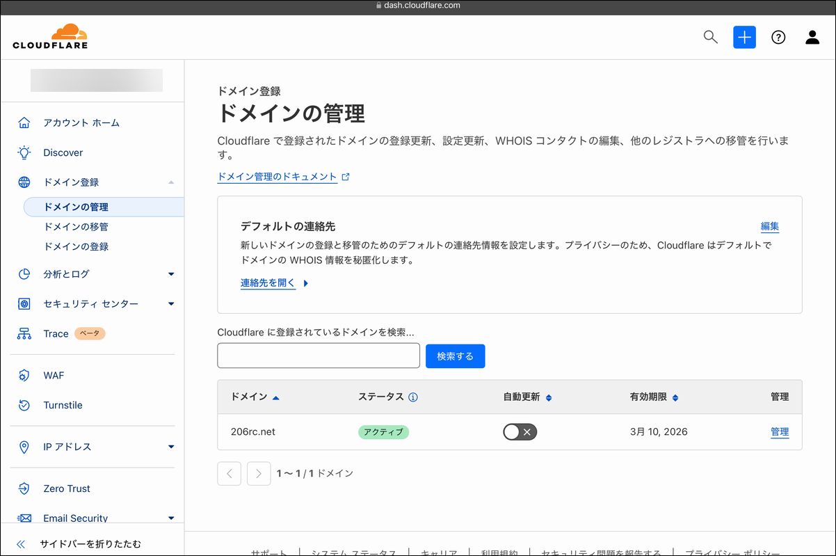Select ドメインの移管 in sidebar
Image resolution: width=836 pixels, height=556 pixels.
point(76,227)
